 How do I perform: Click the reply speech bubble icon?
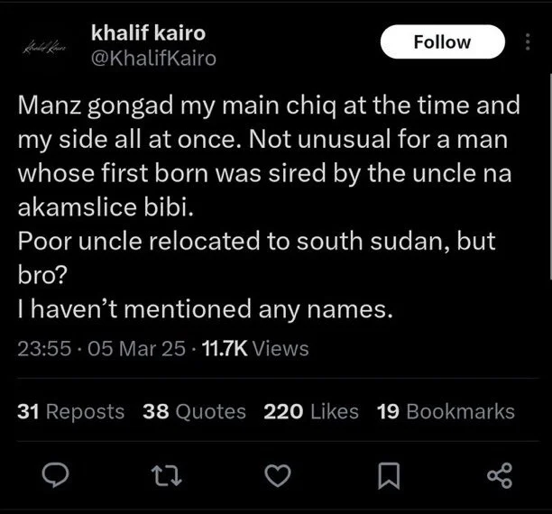pyautogui.click(x=55, y=475)
